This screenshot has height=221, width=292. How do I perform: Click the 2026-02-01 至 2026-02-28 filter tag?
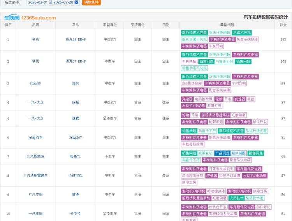56,2
